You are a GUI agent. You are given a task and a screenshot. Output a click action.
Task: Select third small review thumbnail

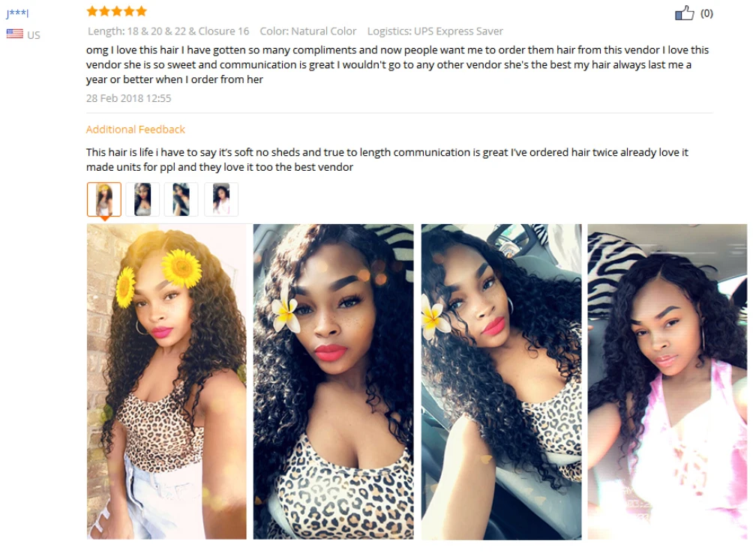click(x=181, y=199)
